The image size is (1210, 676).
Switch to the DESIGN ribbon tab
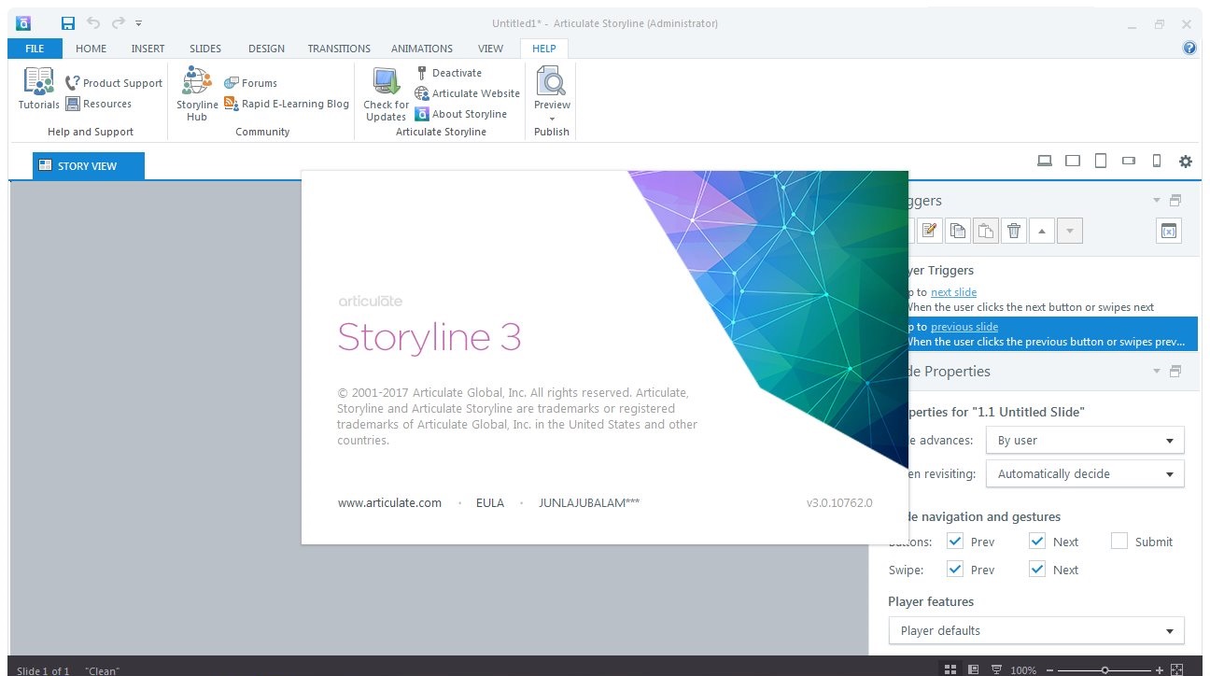pyautogui.click(x=266, y=49)
